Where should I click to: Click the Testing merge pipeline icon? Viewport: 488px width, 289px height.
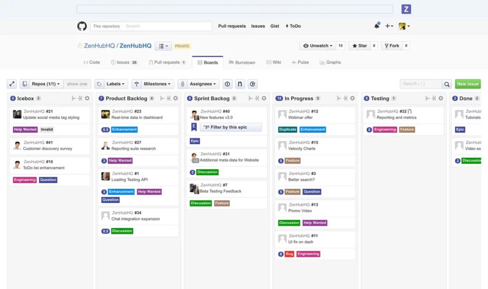434,98
